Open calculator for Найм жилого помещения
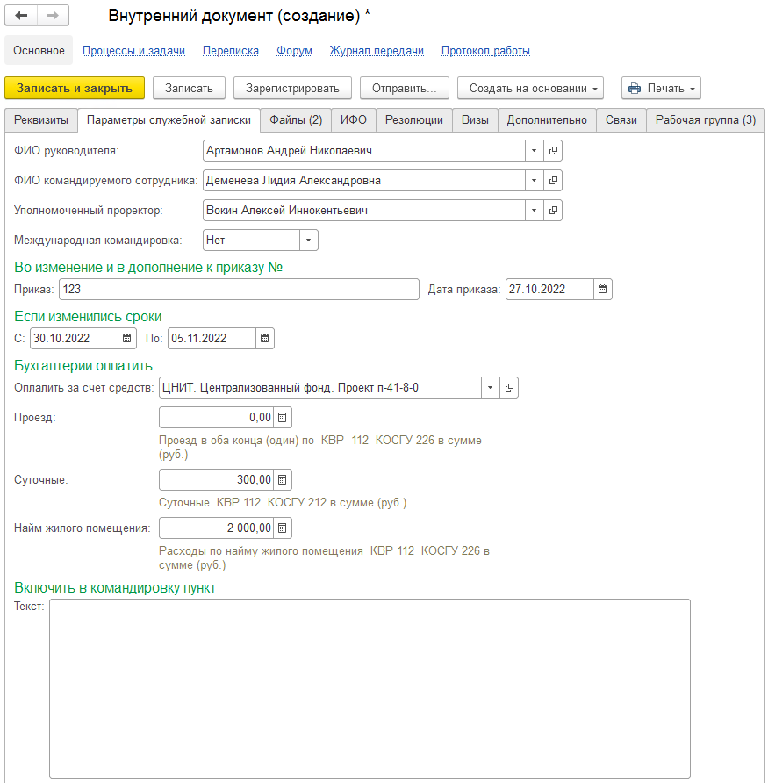This screenshot has height=783, width=768. pyautogui.click(x=282, y=528)
